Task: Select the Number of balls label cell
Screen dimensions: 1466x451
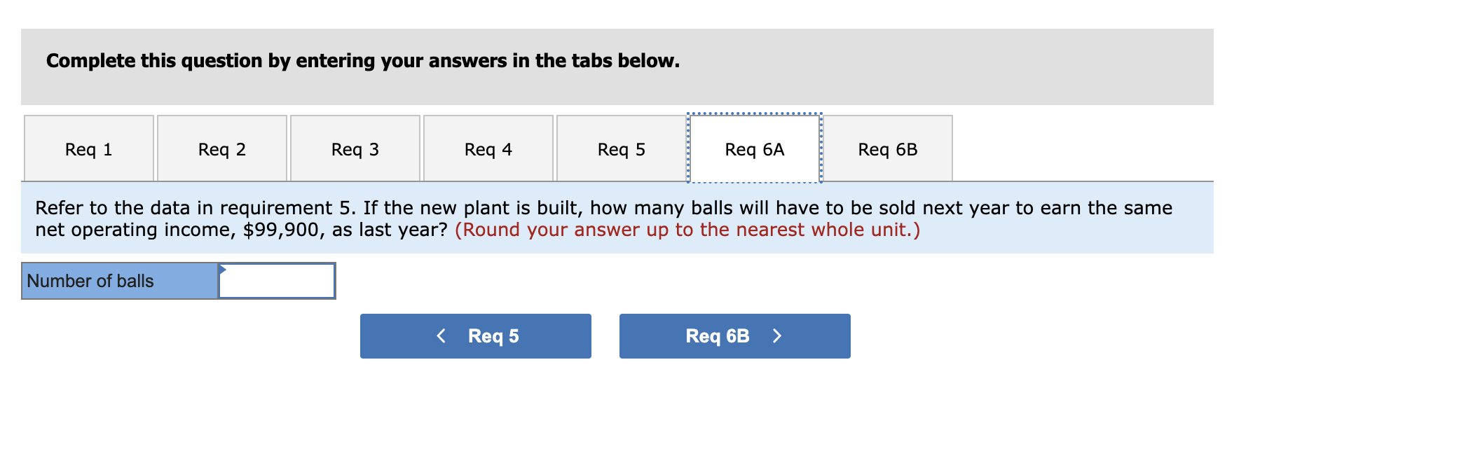Action: point(118,280)
